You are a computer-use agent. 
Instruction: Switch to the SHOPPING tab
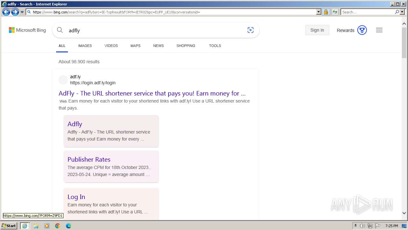pyautogui.click(x=186, y=46)
